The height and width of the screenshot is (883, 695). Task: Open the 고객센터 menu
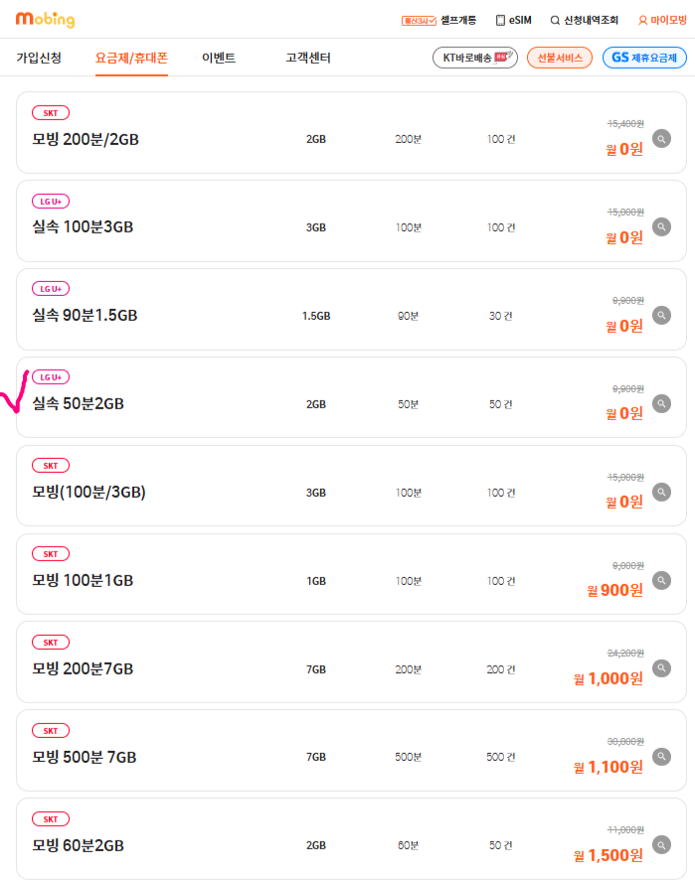[x=308, y=58]
